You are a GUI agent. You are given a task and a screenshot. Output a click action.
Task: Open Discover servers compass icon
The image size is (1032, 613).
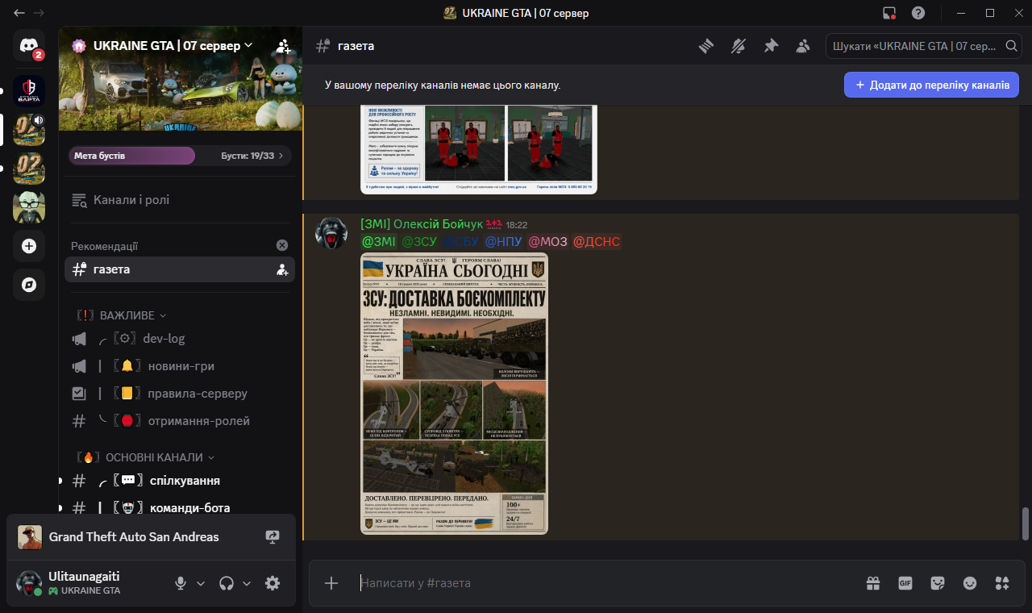click(x=29, y=285)
